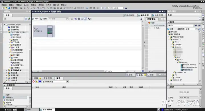Split editor space vertically icon
The image size is (205, 111).
(105, 8)
